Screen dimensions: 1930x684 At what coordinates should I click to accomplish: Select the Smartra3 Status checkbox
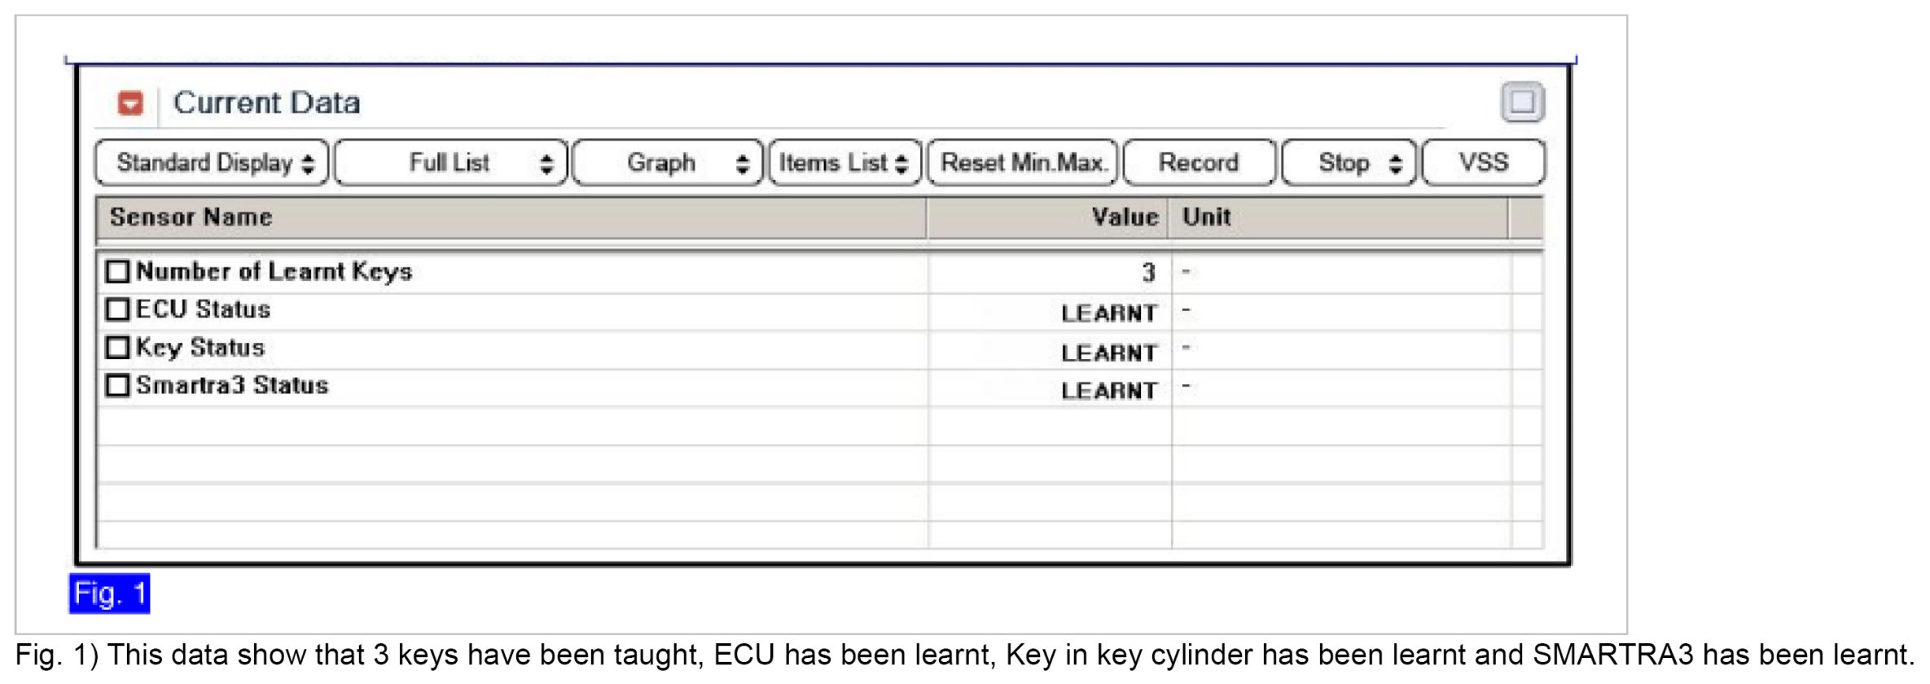118,385
